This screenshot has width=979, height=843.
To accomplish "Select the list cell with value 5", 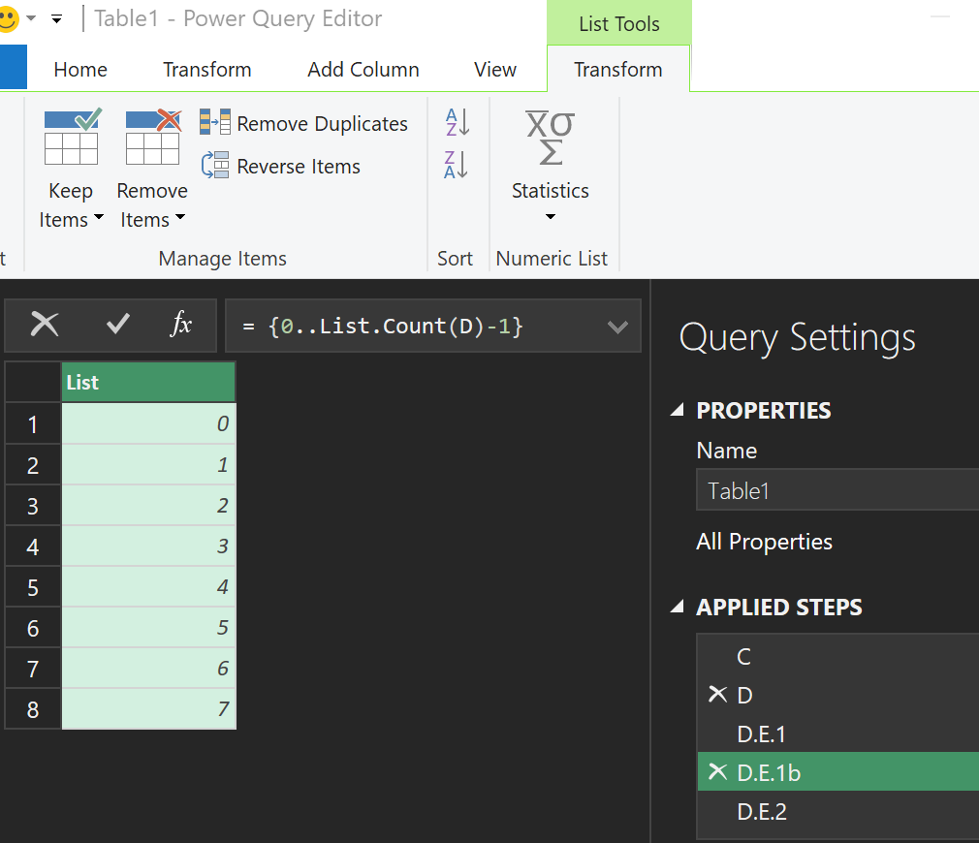I will pyautogui.click(x=148, y=627).
